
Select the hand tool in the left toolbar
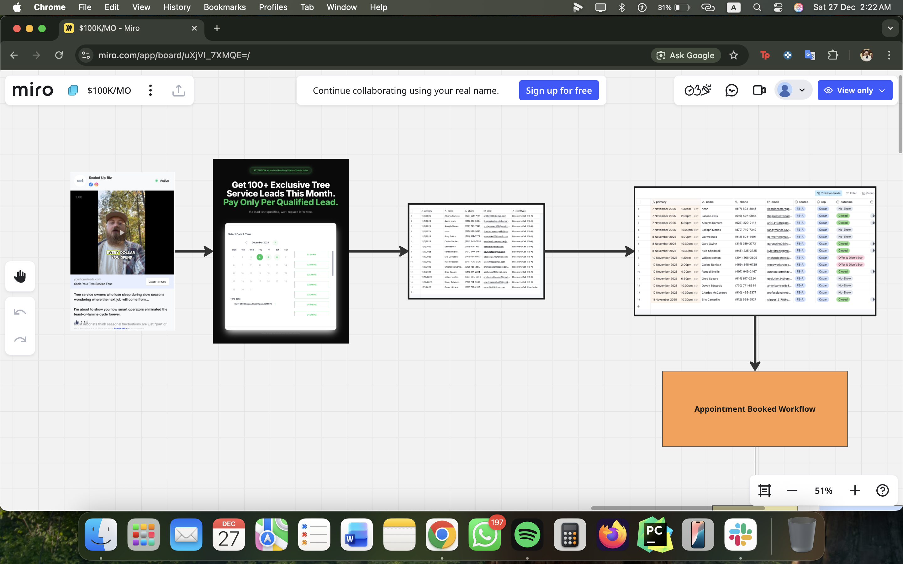pos(20,276)
